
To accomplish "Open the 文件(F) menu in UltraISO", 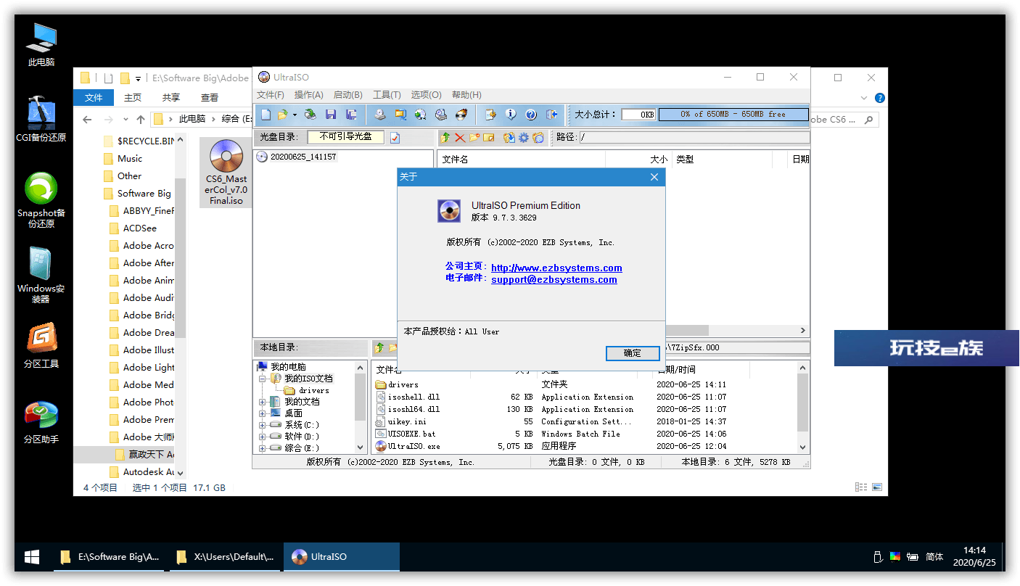I will click(271, 95).
